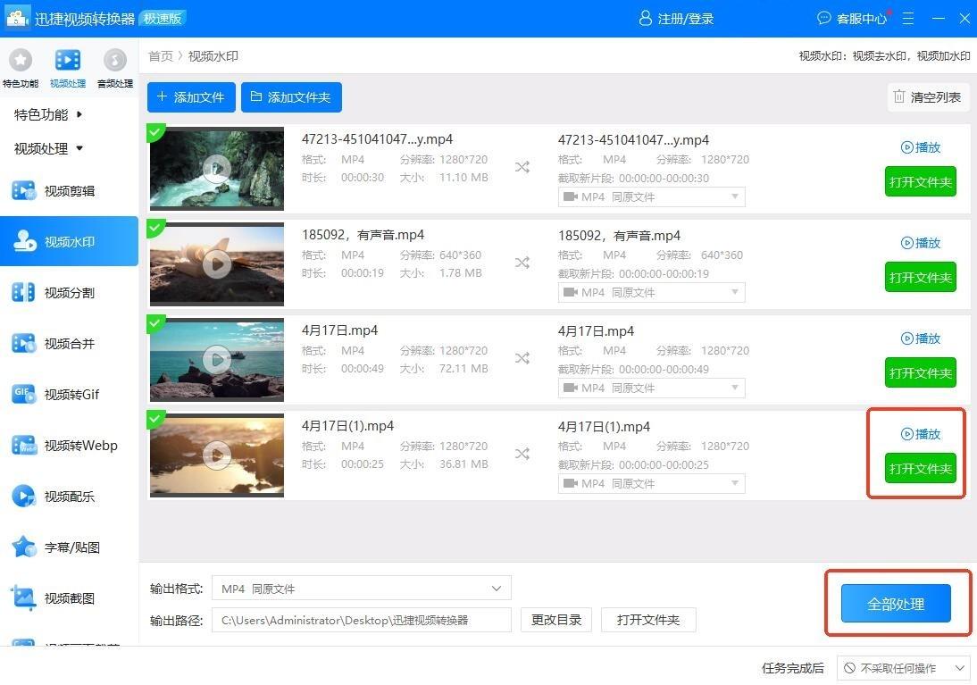The image size is (977, 685).
Task: Click the shuffle icon for 185092 video
Action: (522, 263)
